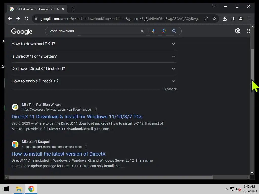Expand 'How to enable DirectX 11?'
The image size is (259, 194).
(x=94, y=81)
